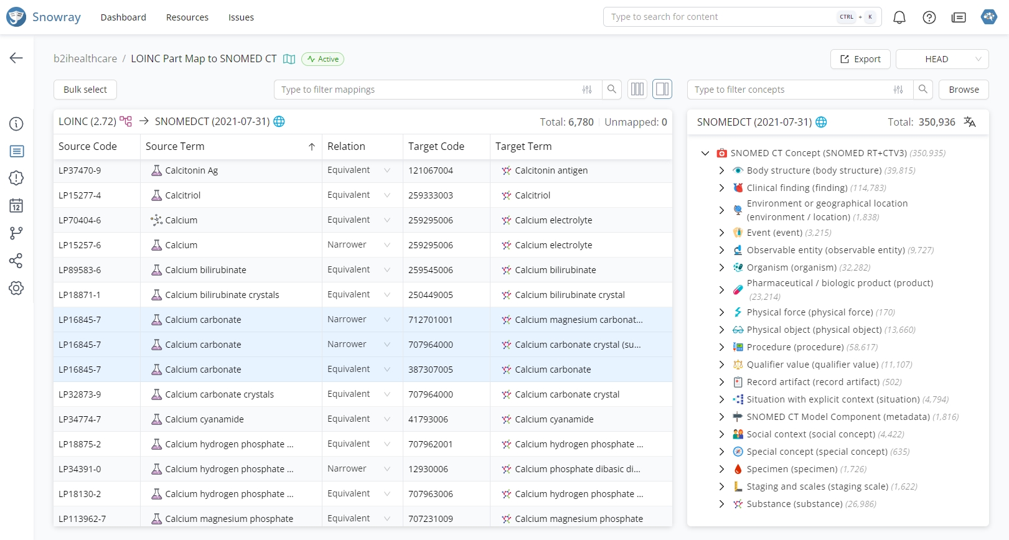Screen dimensions: 1009x540
Task: Go to the Issues page
Action: (241, 17)
